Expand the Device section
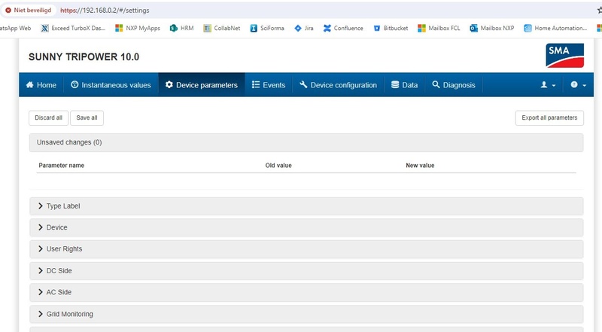The width and height of the screenshot is (602, 332). tap(306, 227)
